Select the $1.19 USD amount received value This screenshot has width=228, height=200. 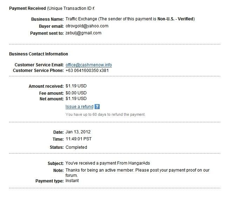[76, 86]
